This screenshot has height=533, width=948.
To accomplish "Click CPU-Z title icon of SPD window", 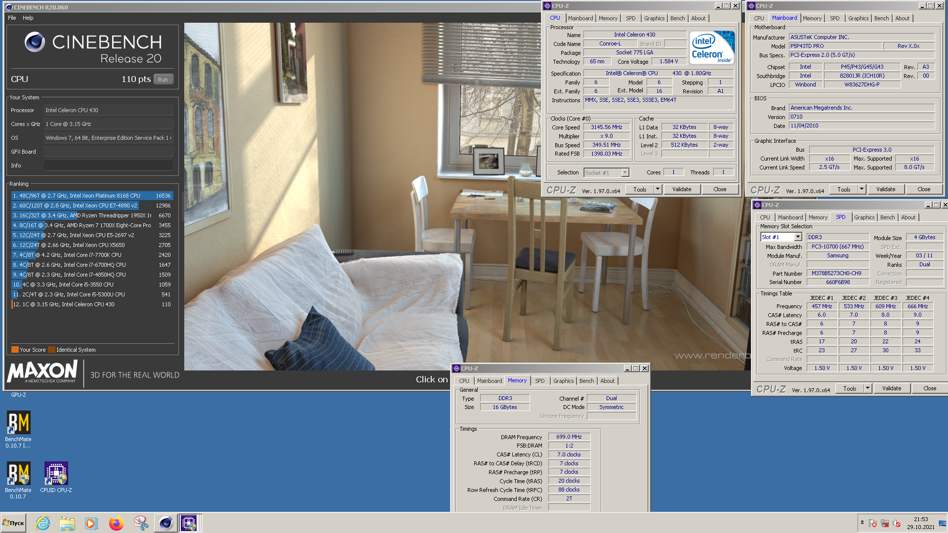I will tap(757, 205).
